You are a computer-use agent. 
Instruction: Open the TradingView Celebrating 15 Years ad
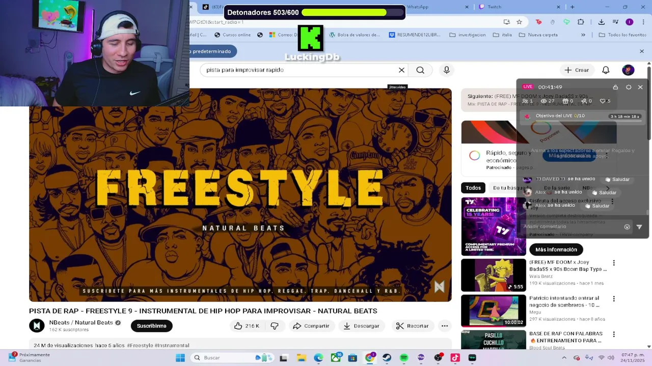(x=494, y=227)
